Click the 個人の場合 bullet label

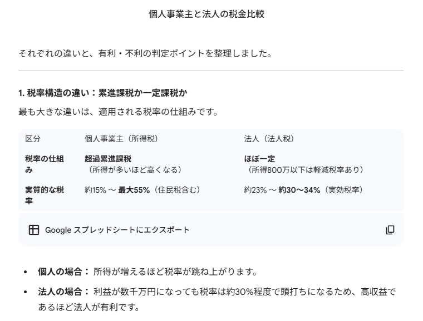click(62, 272)
